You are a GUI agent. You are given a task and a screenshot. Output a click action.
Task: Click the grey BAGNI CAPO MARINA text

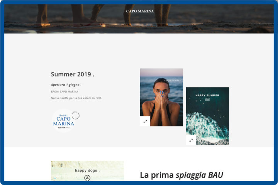[x=64, y=91]
